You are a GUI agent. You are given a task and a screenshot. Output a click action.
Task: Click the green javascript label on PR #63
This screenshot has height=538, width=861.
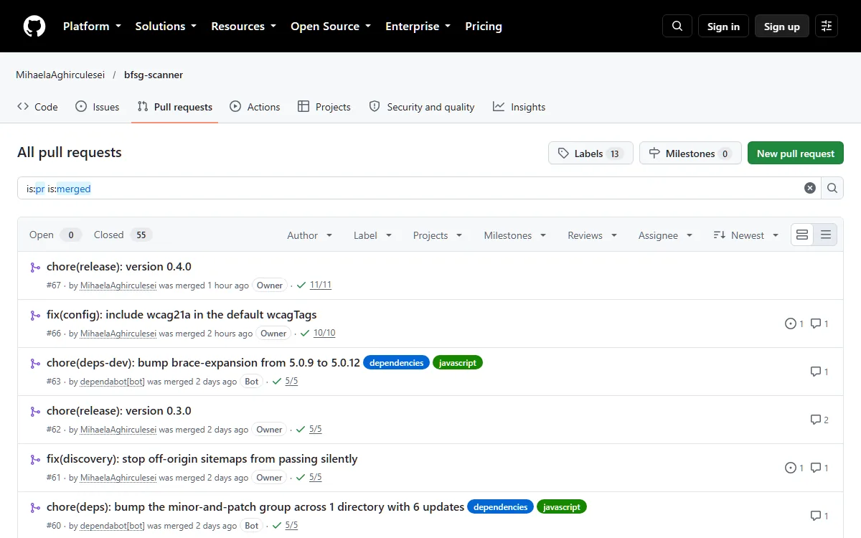tap(458, 363)
